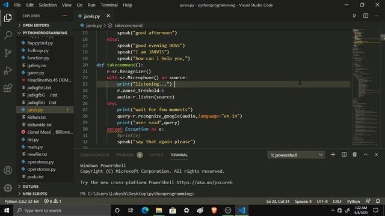Open Explorer views and more actions ellipsis
The height and width of the screenshot is (216, 385).
pyautogui.click(x=64, y=16)
